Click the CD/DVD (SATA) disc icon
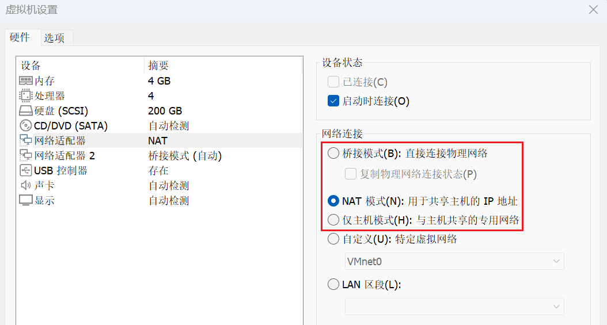The image size is (607, 325). (26, 126)
